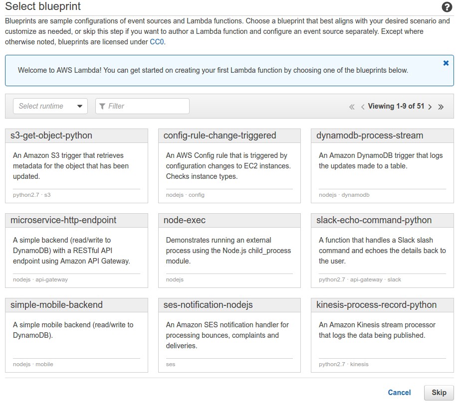This screenshot has height=409, width=465.
Task: Jump to last page of blueprints
Action: coord(441,107)
